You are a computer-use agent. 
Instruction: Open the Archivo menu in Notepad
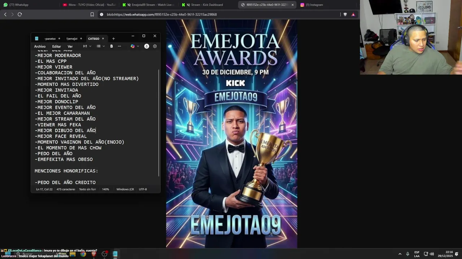coord(40,46)
